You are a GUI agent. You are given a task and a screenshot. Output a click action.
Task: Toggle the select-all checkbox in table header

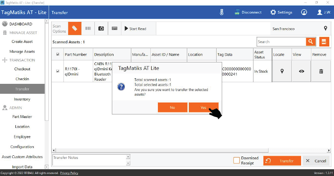coord(58,54)
